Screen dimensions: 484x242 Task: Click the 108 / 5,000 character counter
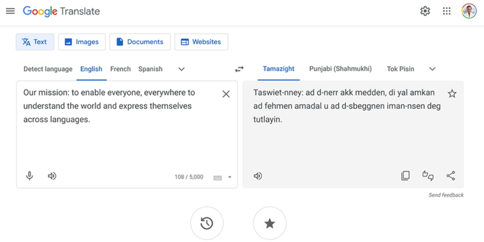[x=189, y=177]
